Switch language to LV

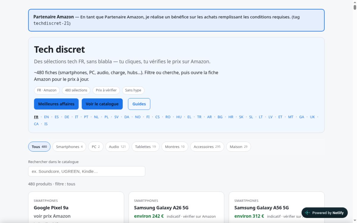coord(270,117)
